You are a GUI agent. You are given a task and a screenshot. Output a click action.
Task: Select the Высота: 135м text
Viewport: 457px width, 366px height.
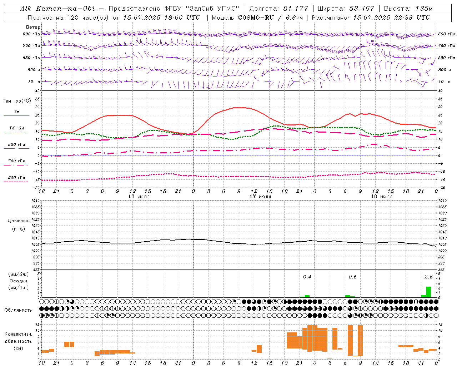[408, 9]
